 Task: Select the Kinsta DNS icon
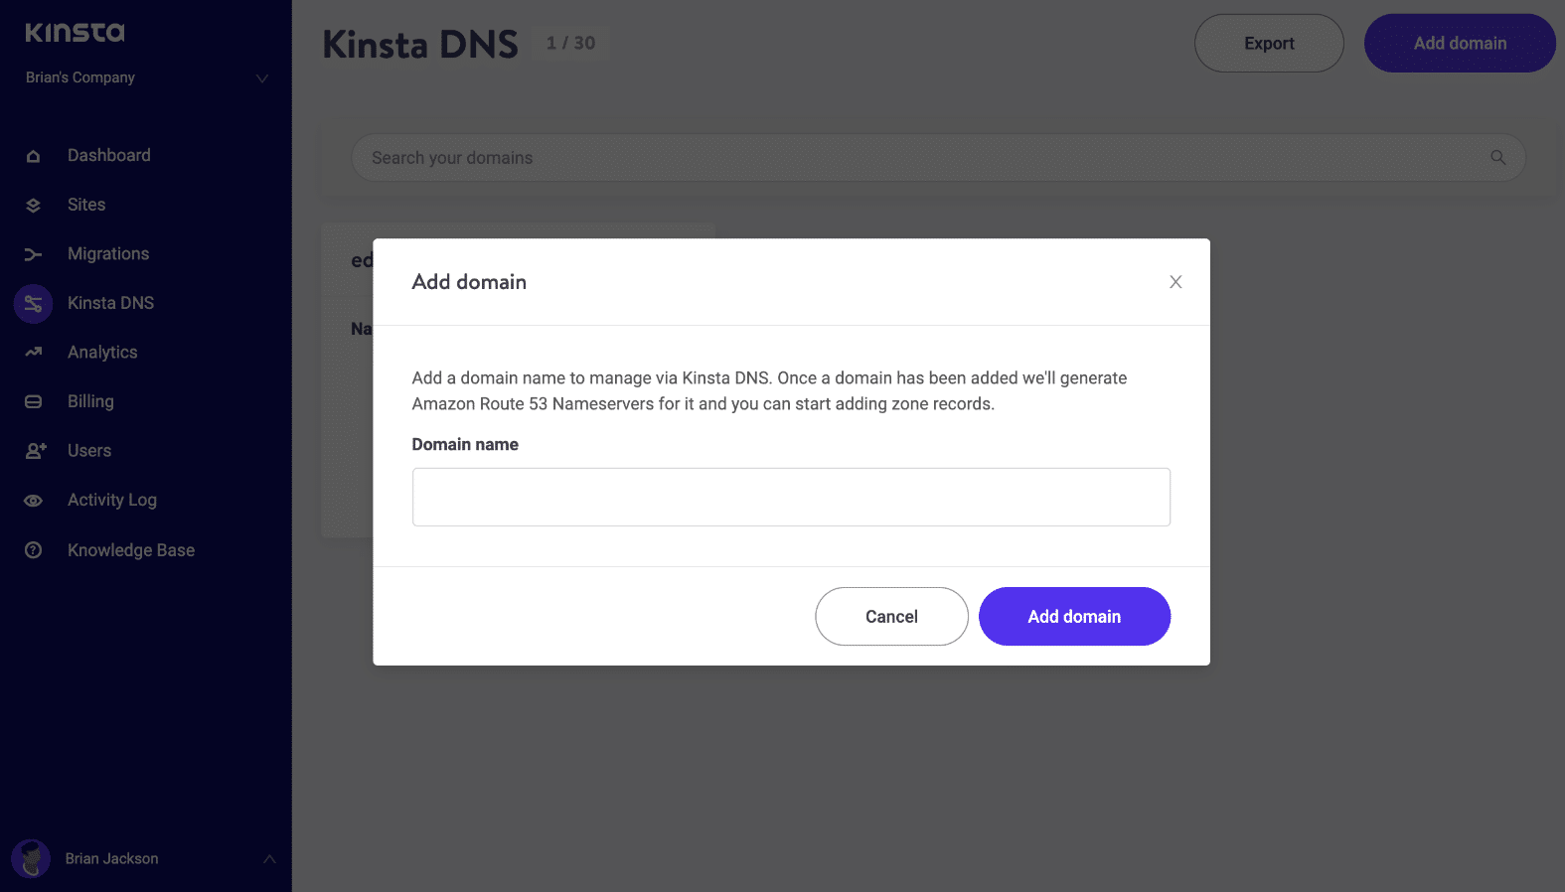33,303
